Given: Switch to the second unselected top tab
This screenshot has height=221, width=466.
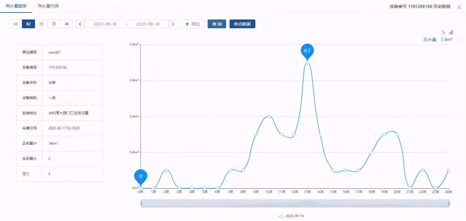Looking at the screenshot, I should pos(48,6).
